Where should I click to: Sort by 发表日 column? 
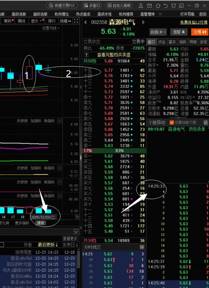pyautogui.click(x=70, y=245)
